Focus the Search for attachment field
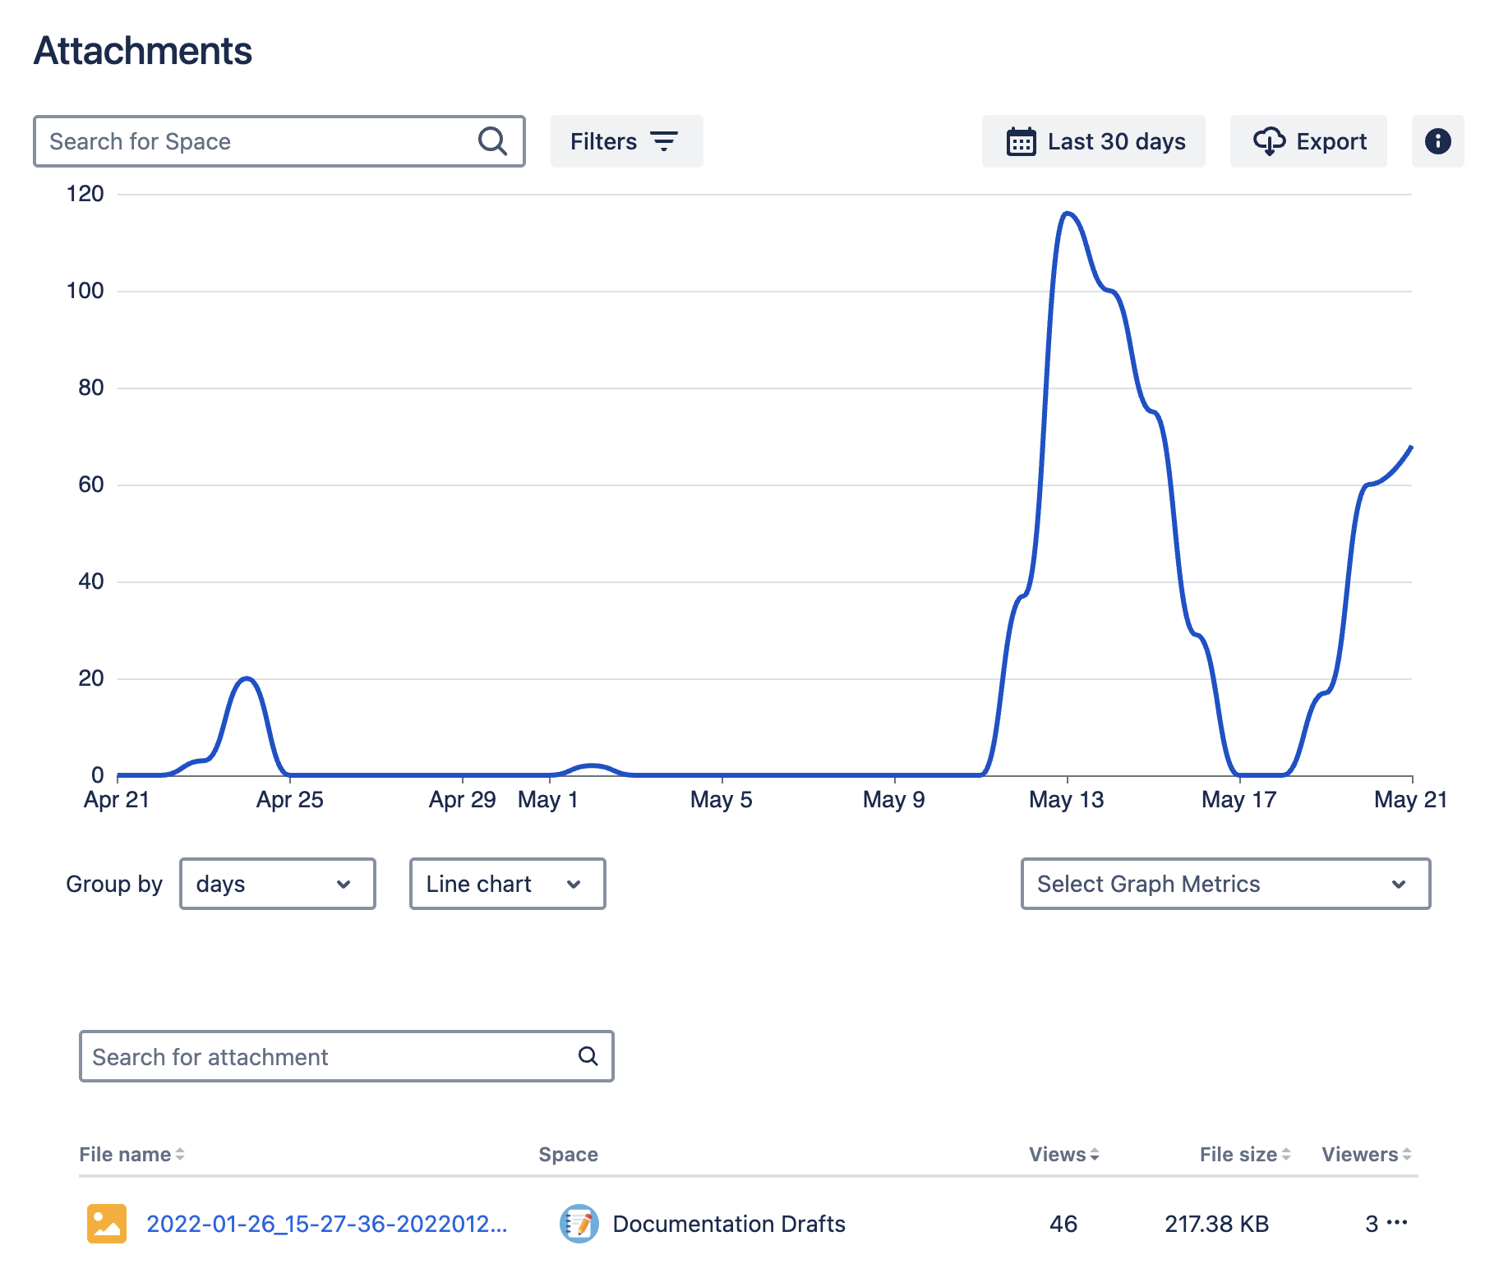 click(329, 1056)
